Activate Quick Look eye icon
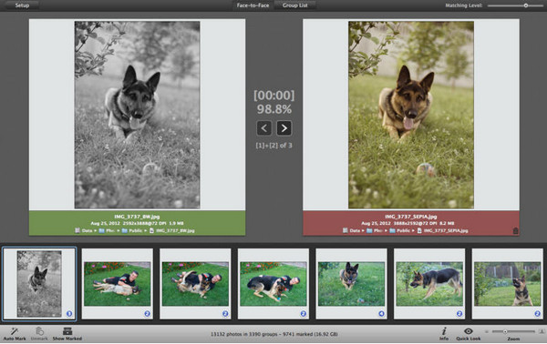Viewport: 547px width, 344px height. pyautogui.click(x=469, y=331)
